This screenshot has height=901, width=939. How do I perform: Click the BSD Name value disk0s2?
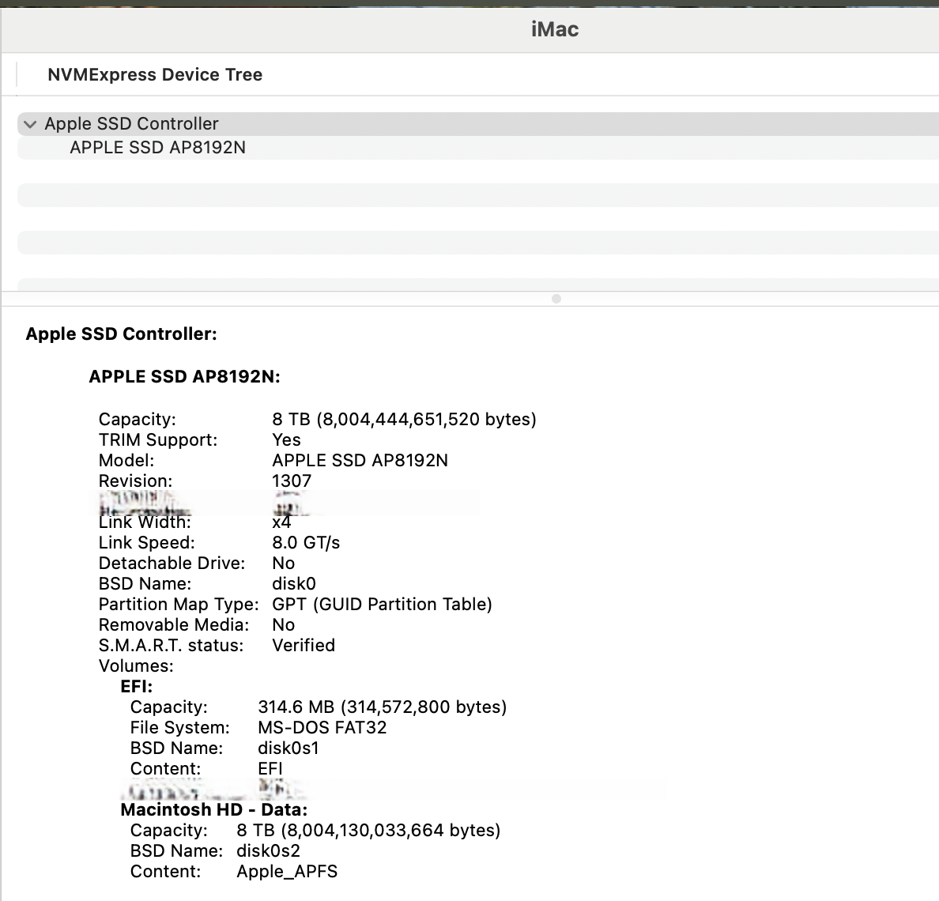[x=268, y=850]
